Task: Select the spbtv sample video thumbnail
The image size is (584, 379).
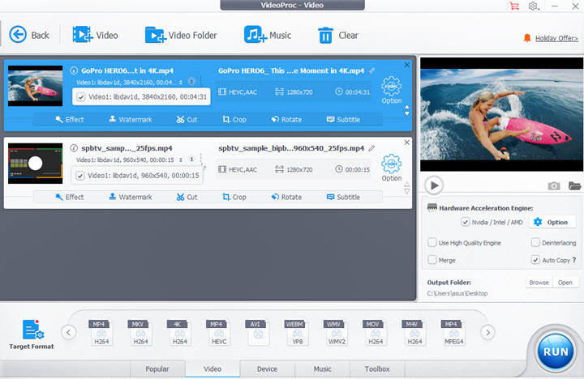Action: pos(35,163)
